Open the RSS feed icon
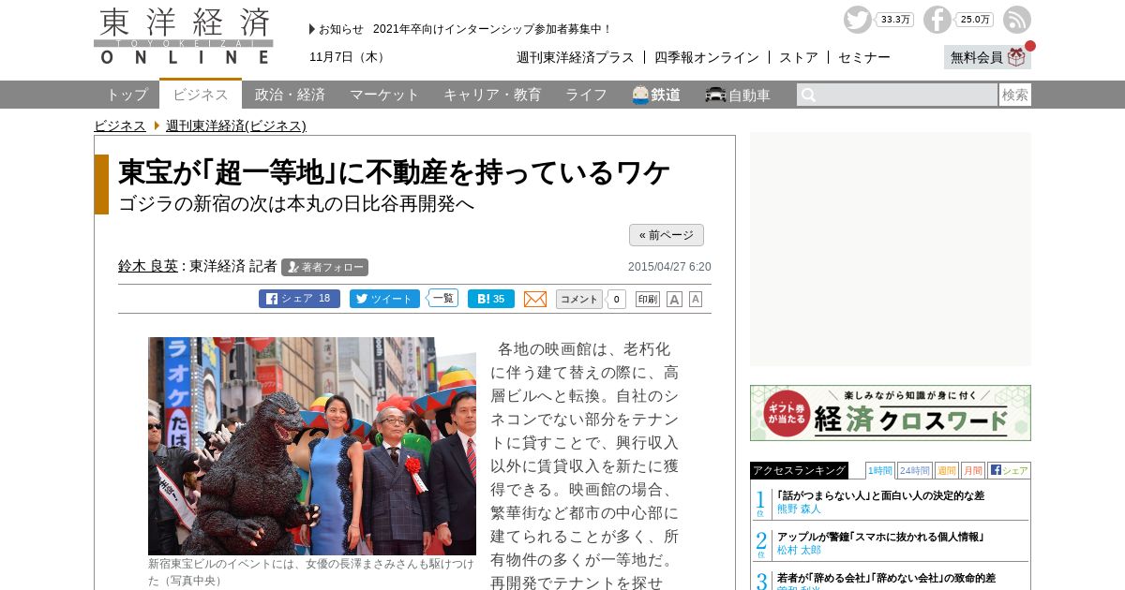Image resolution: width=1125 pixels, height=590 pixels. pyautogui.click(x=1017, y=20)
